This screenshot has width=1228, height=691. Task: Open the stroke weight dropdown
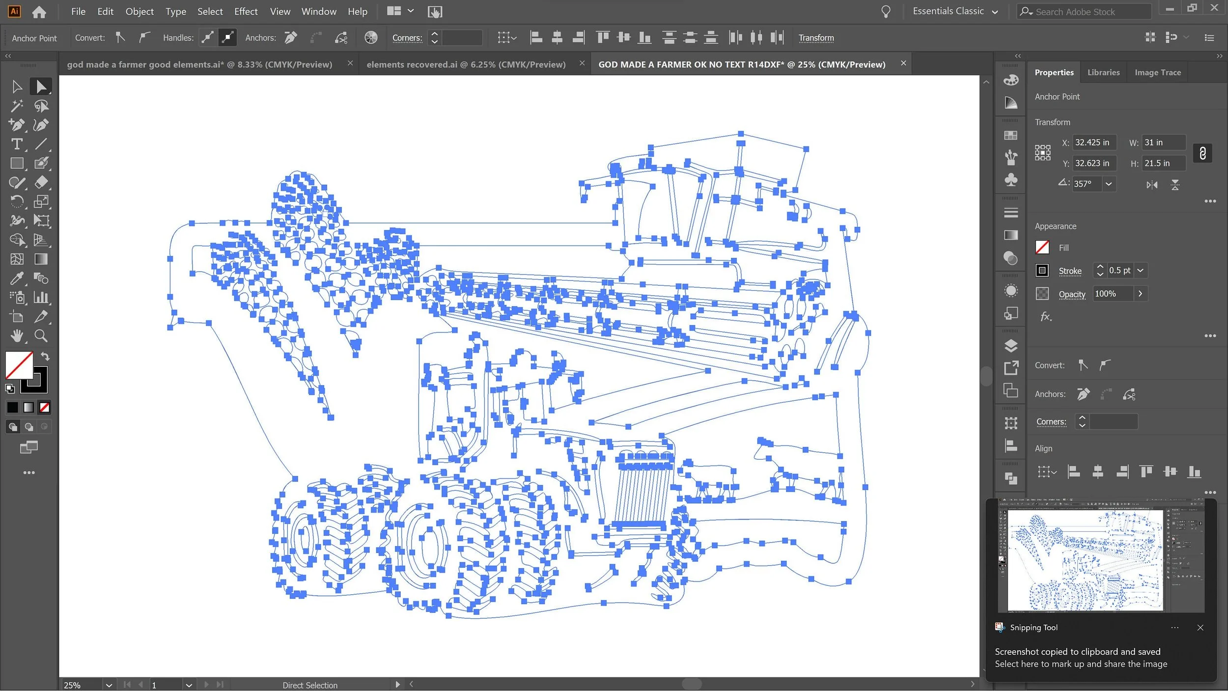click(x=1141, y=271)
